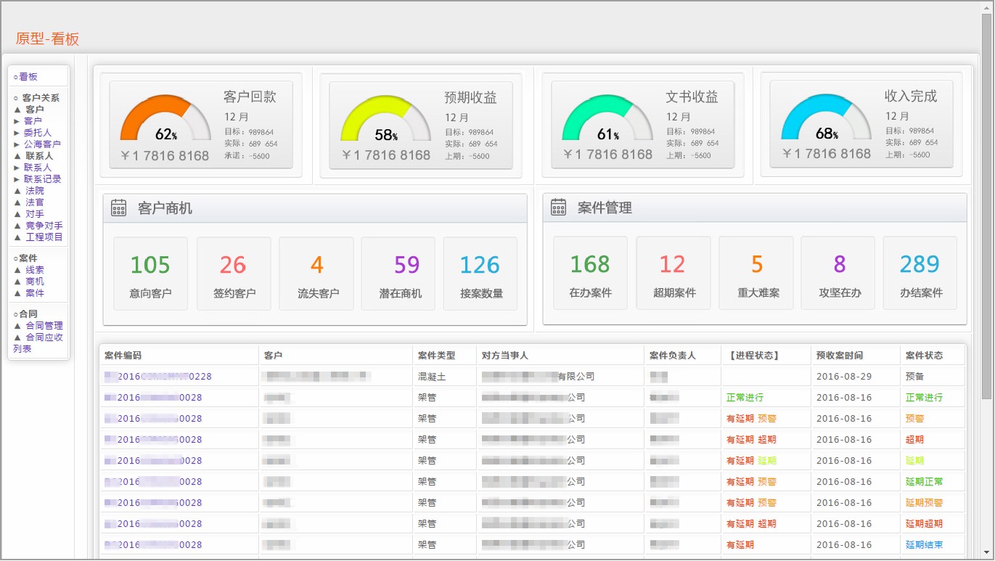
Task: Open 工程项目 in the sidebar
Action: [x=44, y=237]
